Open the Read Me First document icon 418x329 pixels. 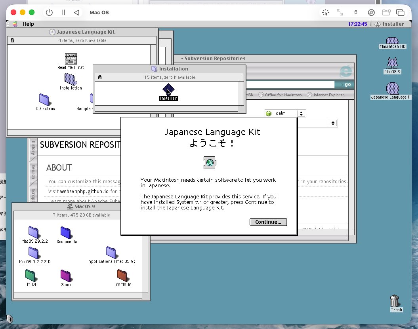pos(71,61)
